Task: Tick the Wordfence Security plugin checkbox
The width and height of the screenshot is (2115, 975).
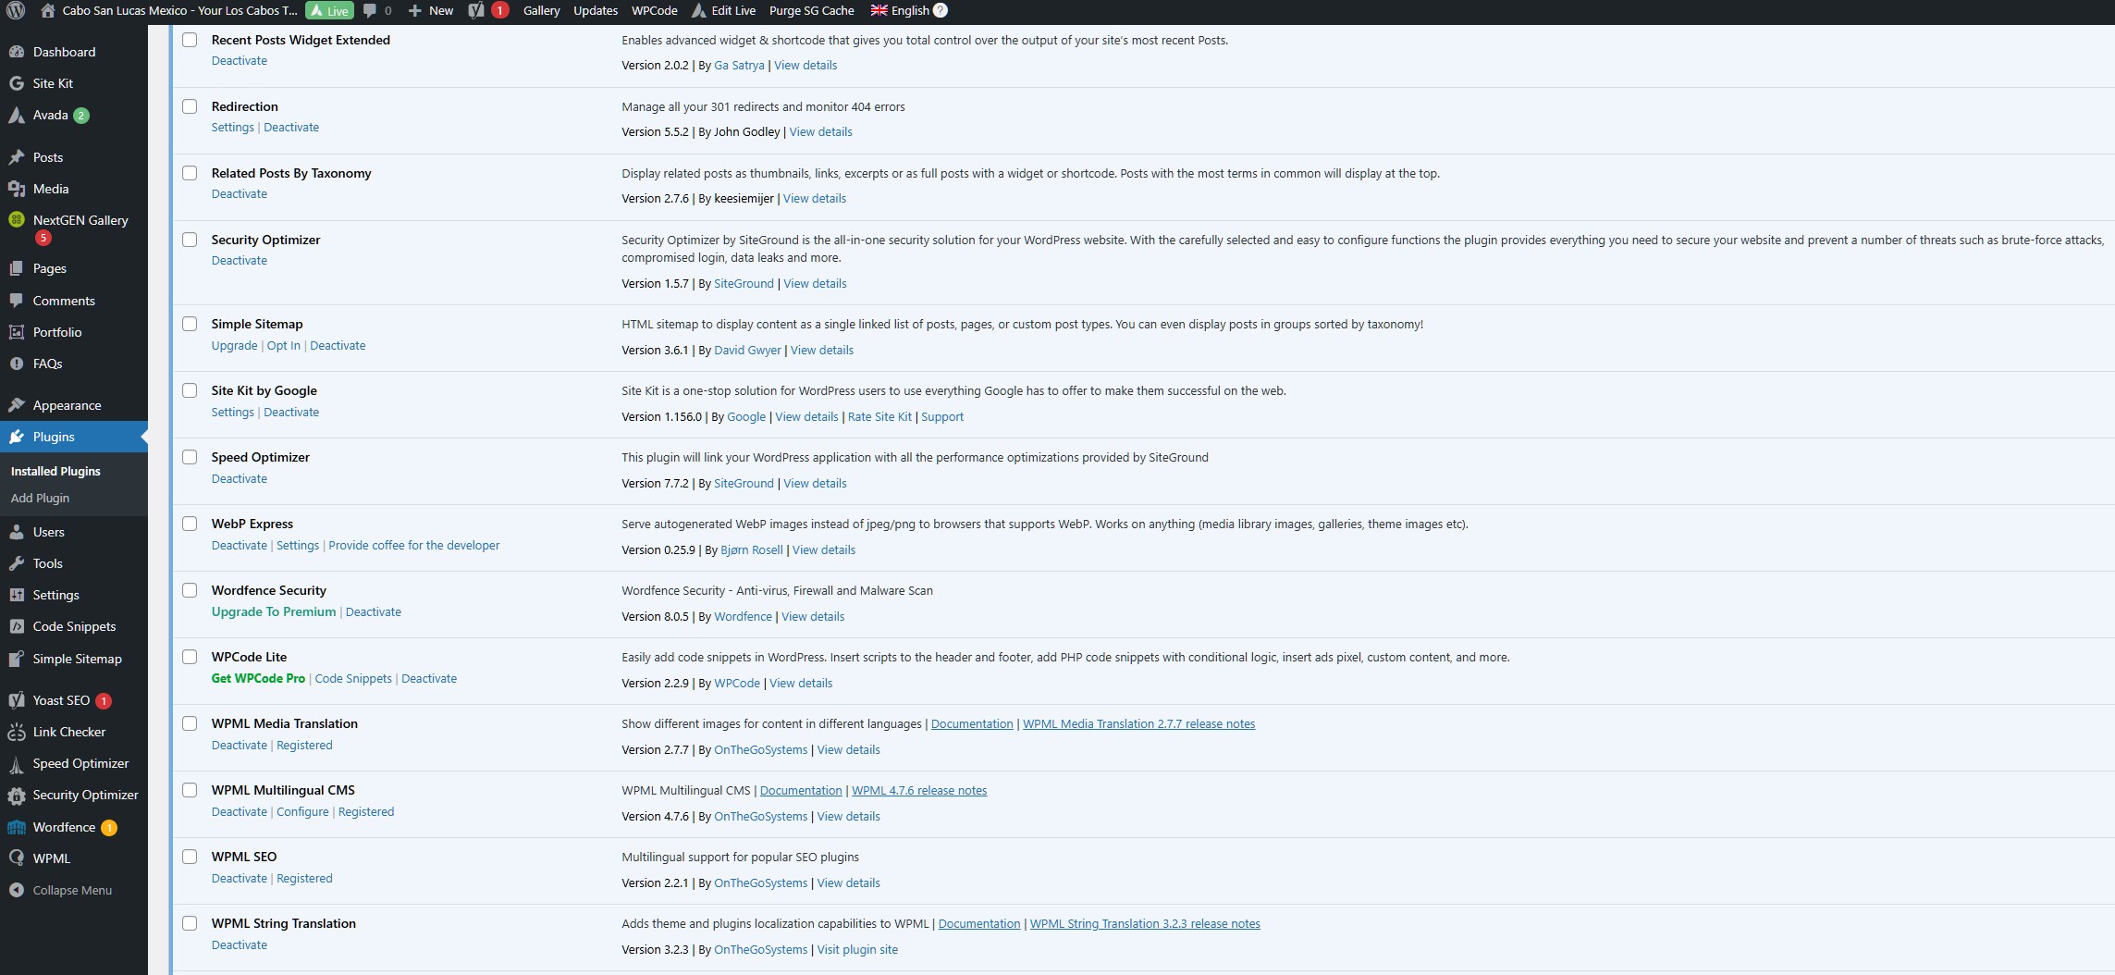Action: [190, 590]
